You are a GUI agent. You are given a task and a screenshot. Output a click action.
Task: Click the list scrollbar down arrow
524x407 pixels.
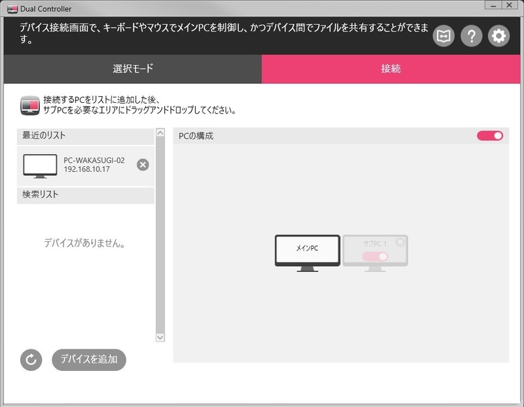[160, 338]
